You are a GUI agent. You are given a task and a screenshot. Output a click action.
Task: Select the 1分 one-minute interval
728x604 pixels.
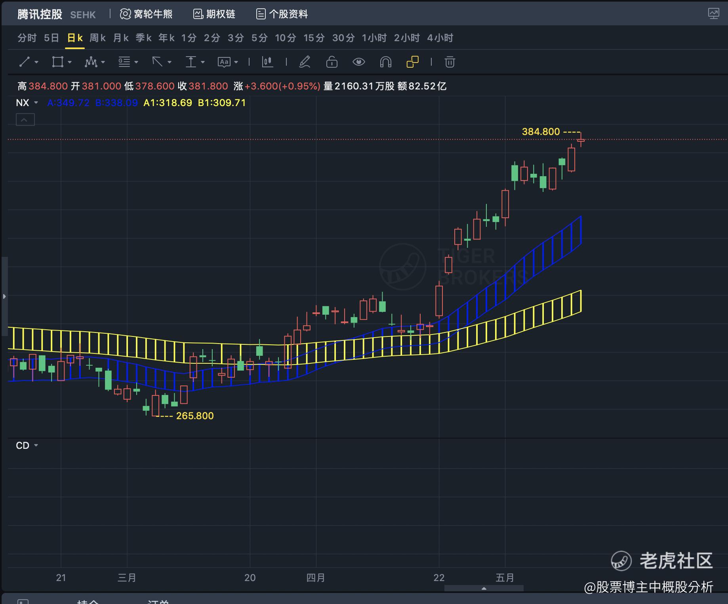point(189,38)
